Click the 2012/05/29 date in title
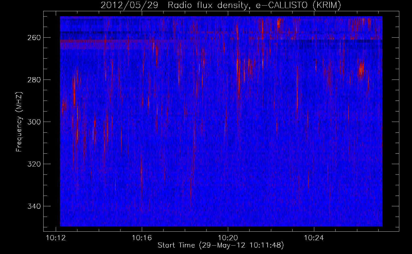This screenshot has width=412, height=254. (x=129, y=5)
